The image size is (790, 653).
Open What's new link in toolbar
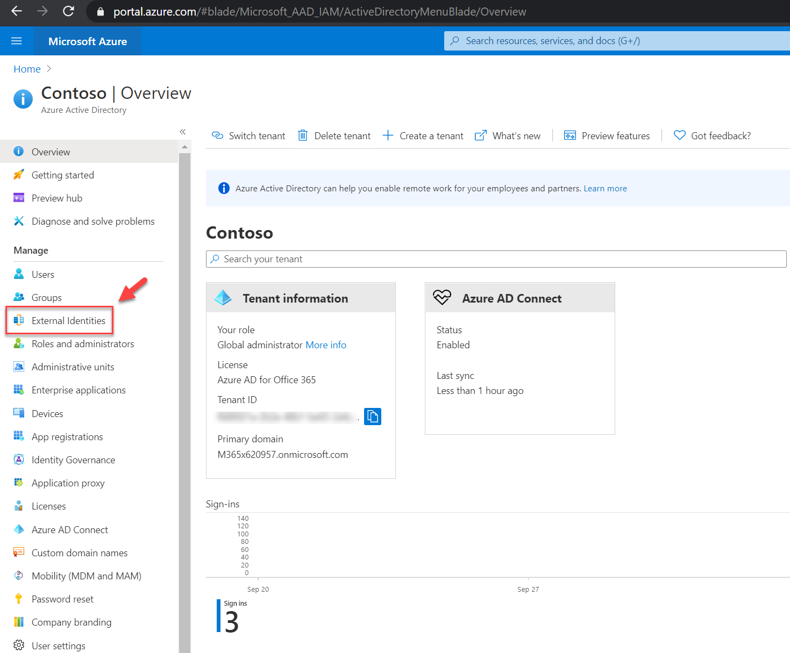pos(508,135)
